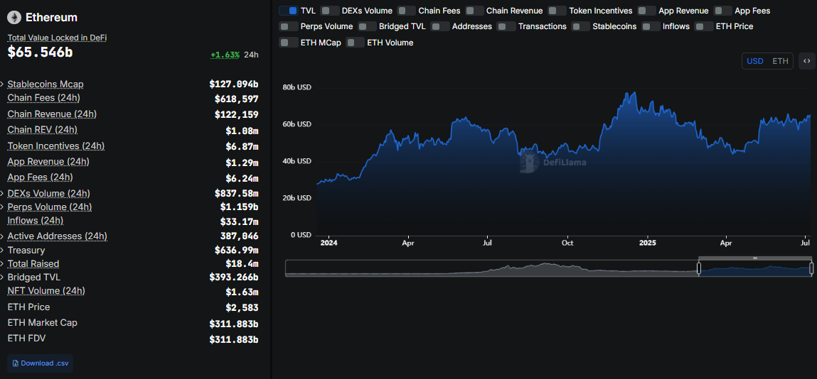Expand the Stablecoins Mcap row
This screenshot has height=379, width=817.
[x=3, y=84]
